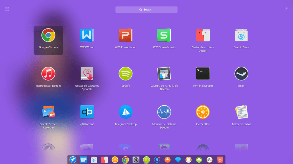Launch WPS Writer
293x164 pixels.
[87, 38]
